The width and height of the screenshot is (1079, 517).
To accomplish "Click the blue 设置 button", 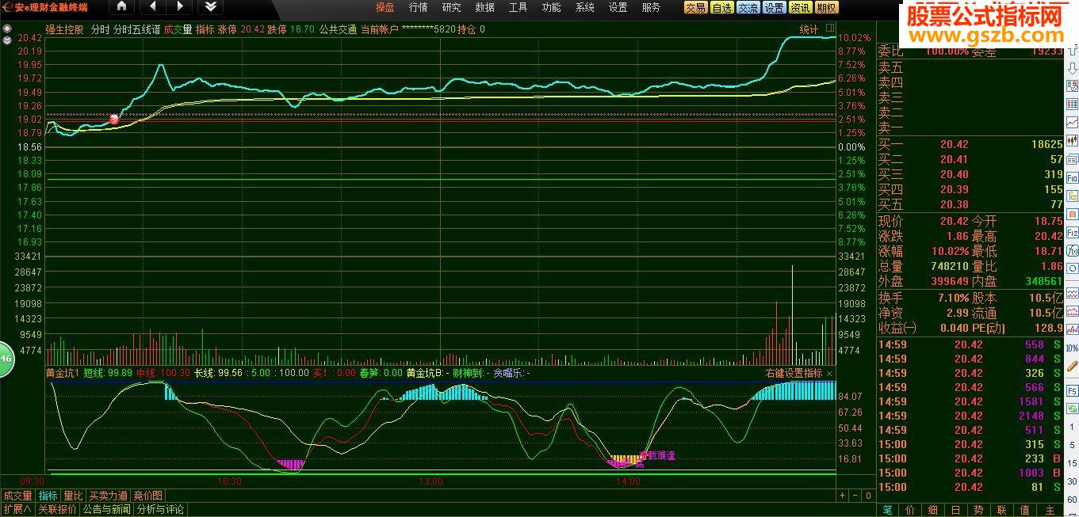I will pos(774,8).
